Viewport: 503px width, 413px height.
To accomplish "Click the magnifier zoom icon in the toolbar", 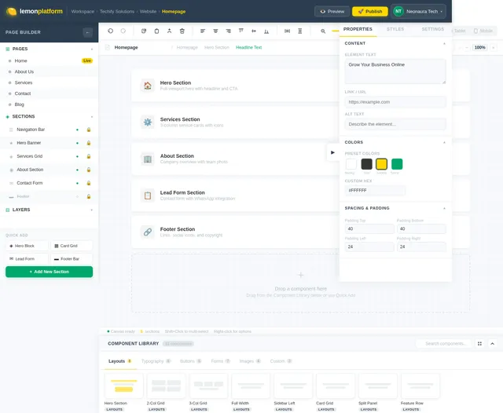I will click(x=323, y=31).
